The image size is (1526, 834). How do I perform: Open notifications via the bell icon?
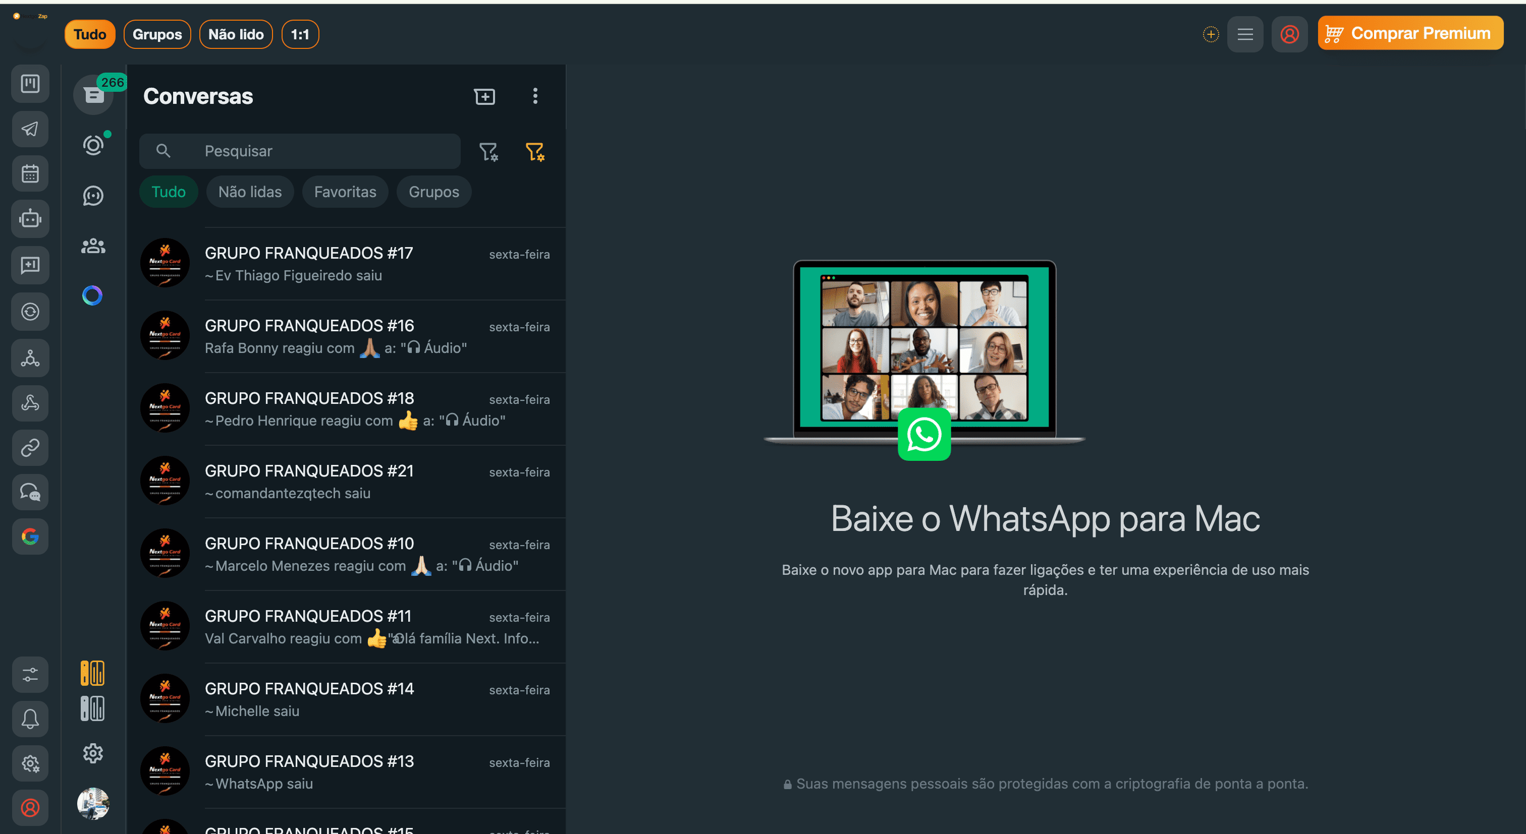pyautogui.click(x=30, y=719)
